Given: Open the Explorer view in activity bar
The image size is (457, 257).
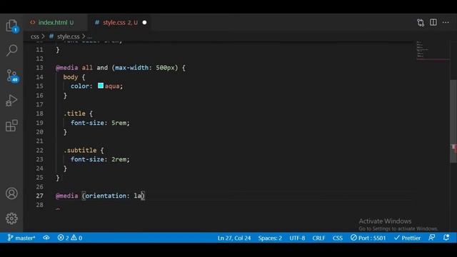Looking at the screenshot, I should click(11, 26).
